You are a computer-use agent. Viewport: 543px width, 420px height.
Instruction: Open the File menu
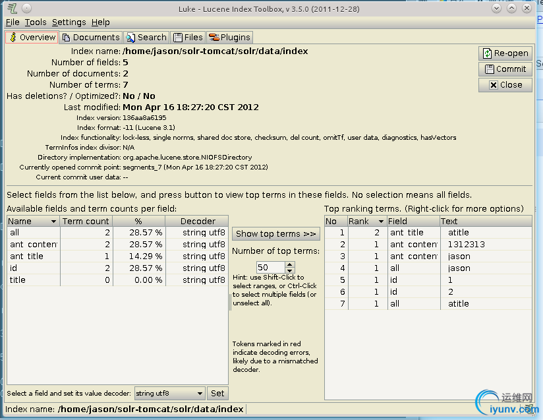coord(13,22)
